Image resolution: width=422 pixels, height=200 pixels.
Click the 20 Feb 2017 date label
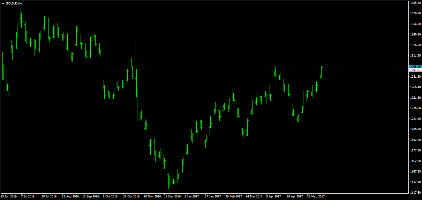click(x=234, y=196)
